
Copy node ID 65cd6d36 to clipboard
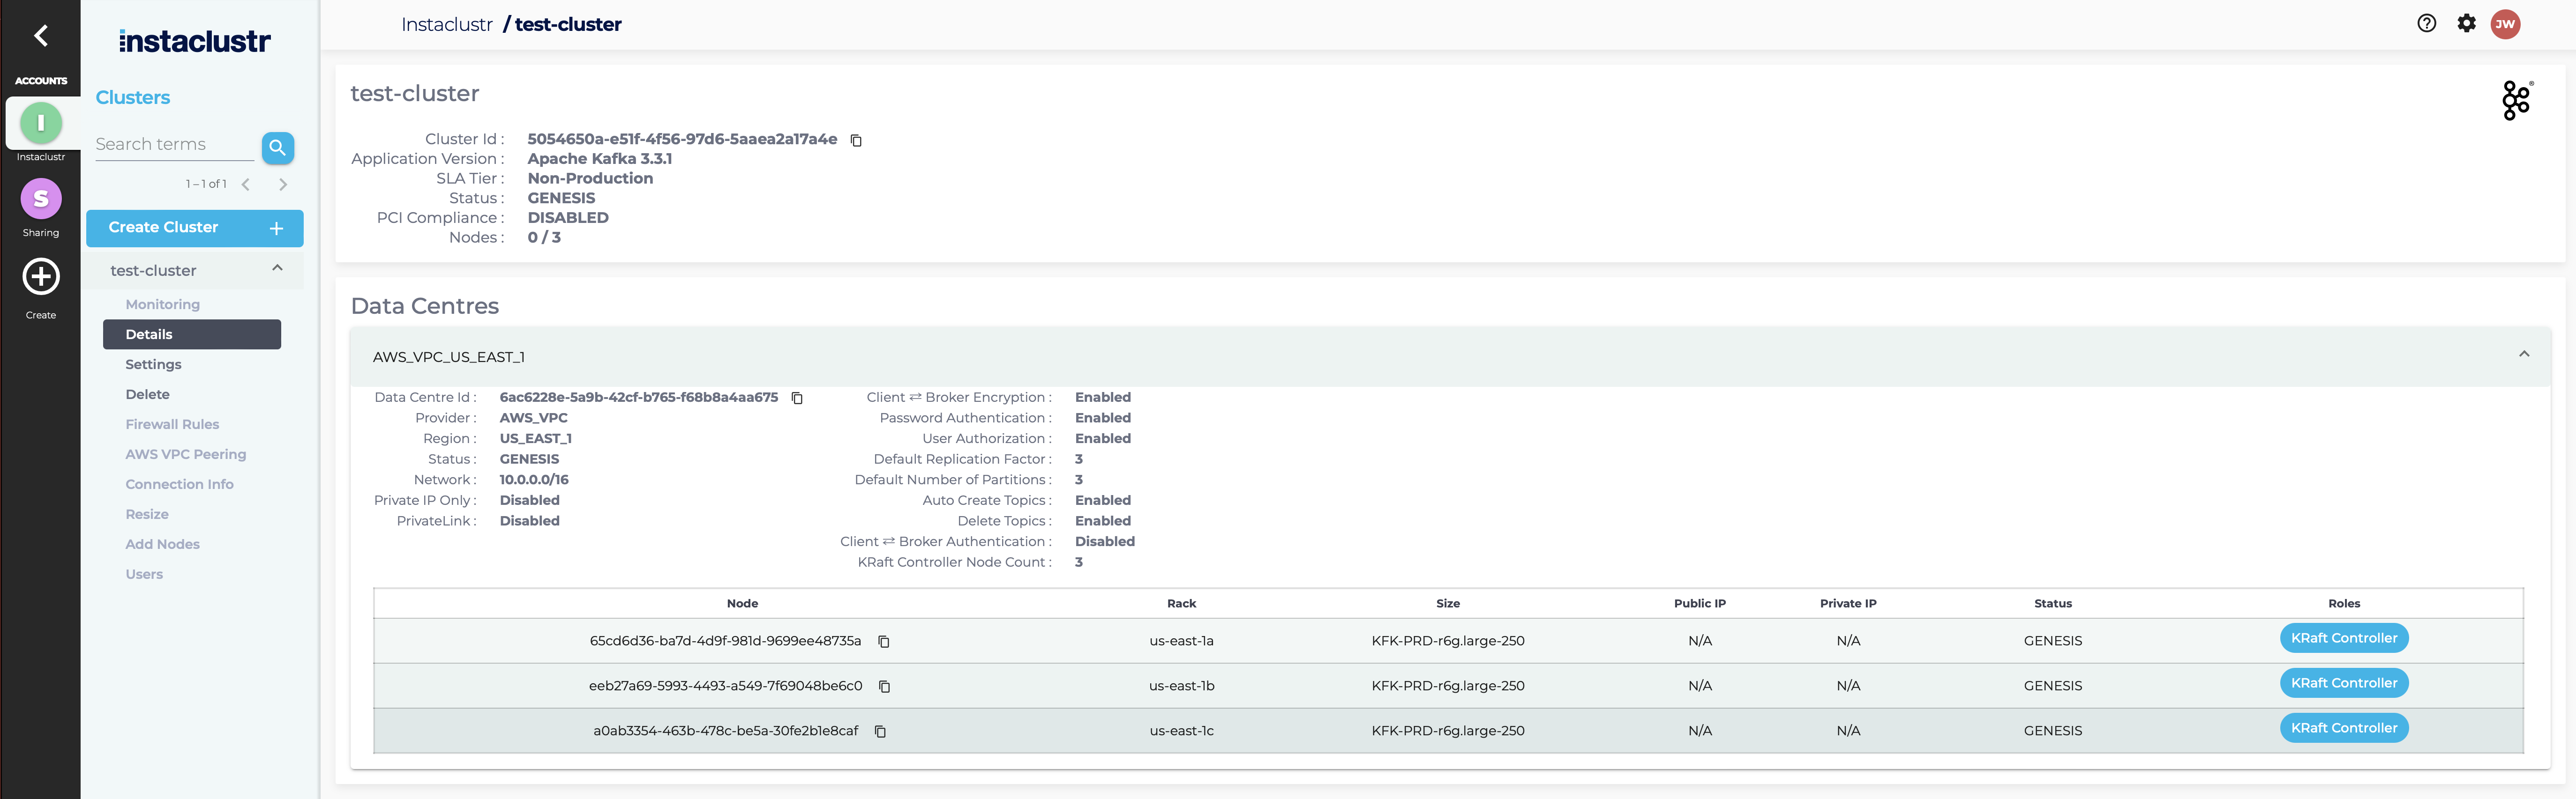(x=884, y=641)
